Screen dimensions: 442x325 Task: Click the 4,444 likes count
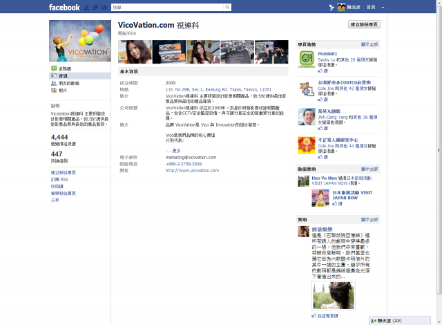[x=59, y=137]
